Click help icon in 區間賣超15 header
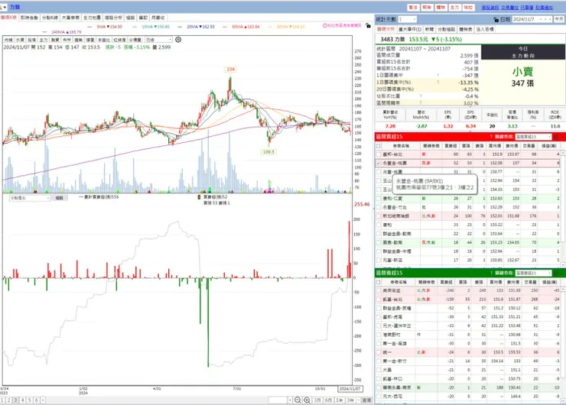The image size is (566, 405). 491,273
